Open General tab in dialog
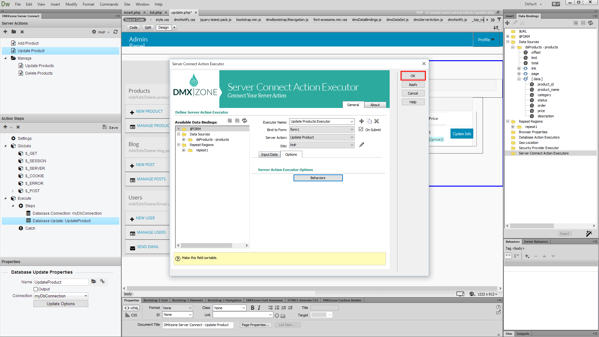This screenshot has width=599, height=337. (353, 105)
